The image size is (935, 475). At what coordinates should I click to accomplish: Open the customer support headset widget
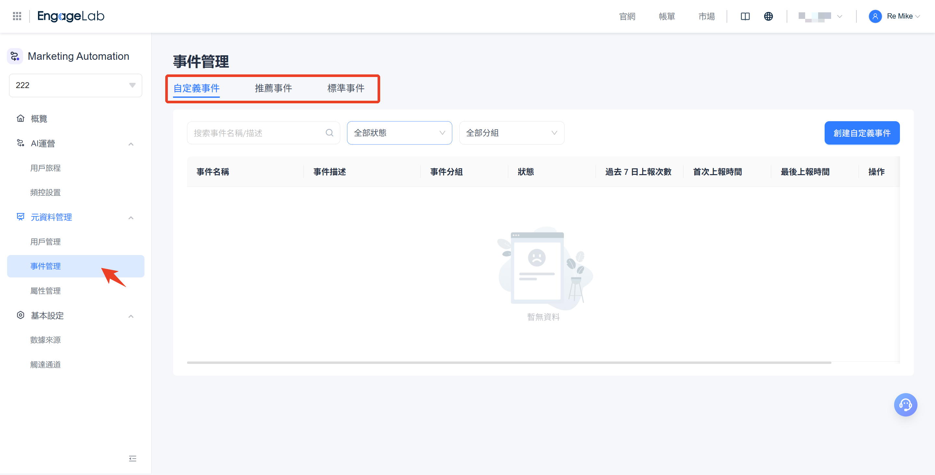pos(905,404)
